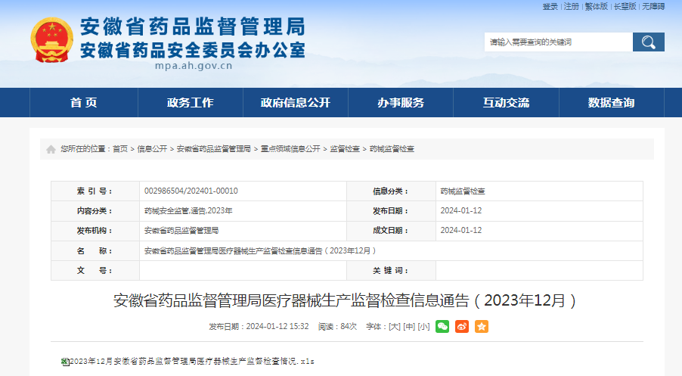Open the 办事服务 navigation tab
Screen dimensions: 682x376
pos(401,102)
